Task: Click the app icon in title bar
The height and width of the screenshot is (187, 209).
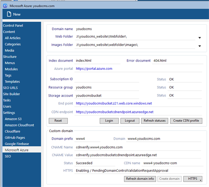Action: (x=5, y=6)
